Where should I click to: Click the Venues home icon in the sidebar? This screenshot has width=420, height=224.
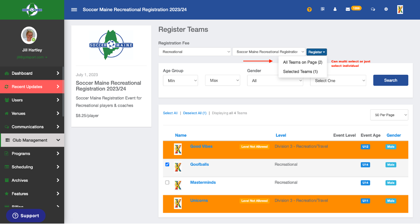[7, 113]
